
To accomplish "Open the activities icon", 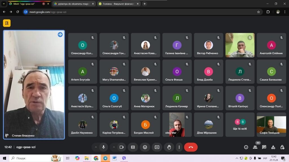I will [273, 147].
